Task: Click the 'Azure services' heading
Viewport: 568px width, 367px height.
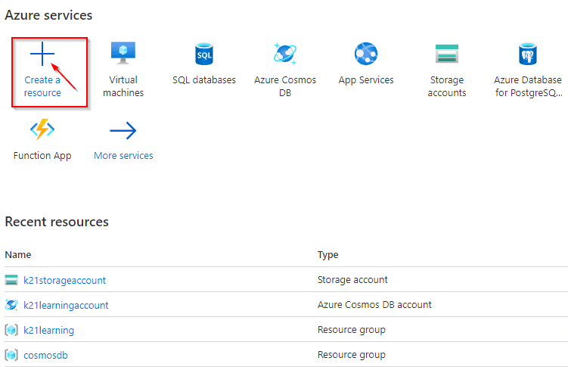Action: (48, 15)
